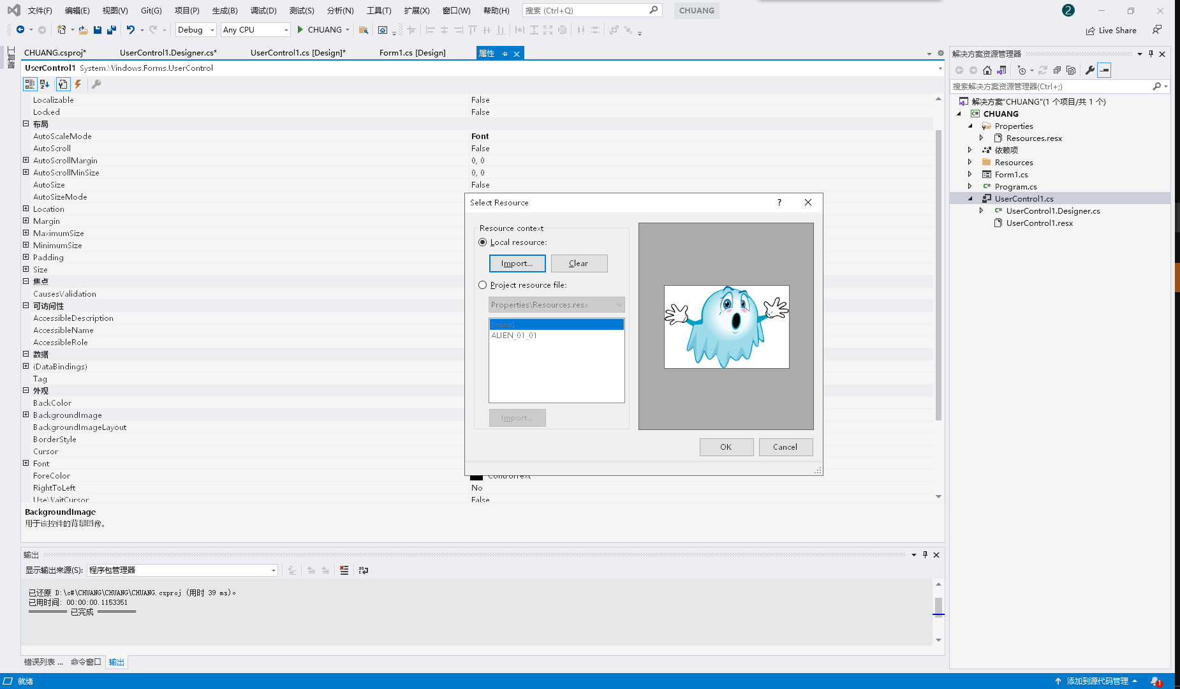
Task: Select the Local resource radio button
Action: click(483, 242)
